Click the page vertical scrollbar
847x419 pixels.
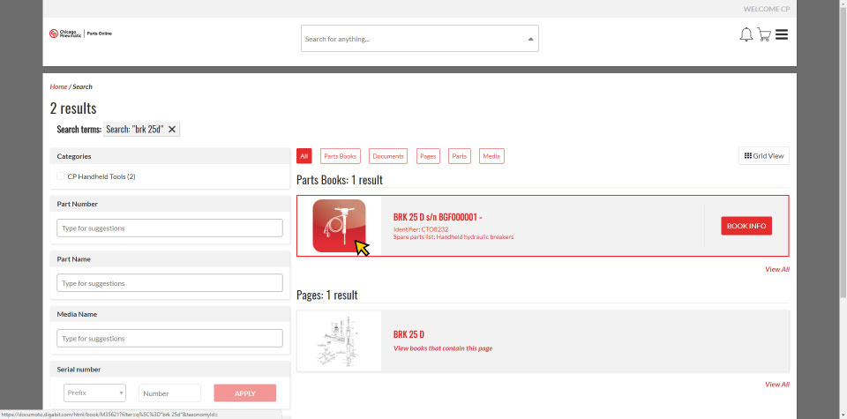tap(843, 151)
